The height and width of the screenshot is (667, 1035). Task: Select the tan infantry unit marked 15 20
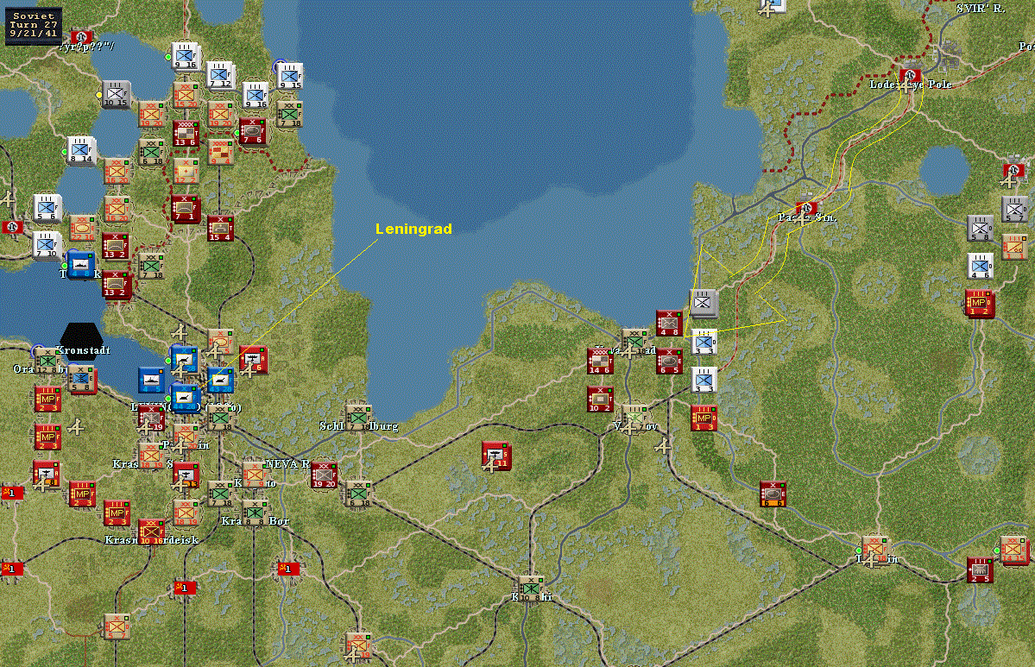point(186,95)
